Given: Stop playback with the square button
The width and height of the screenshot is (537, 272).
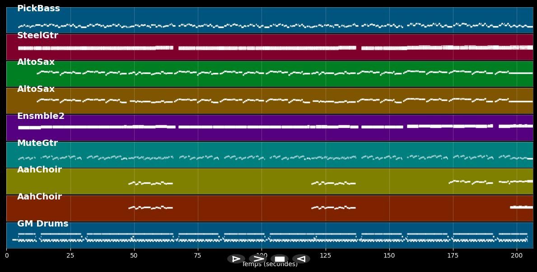Looking at the screenshot, I should [280, 259].
